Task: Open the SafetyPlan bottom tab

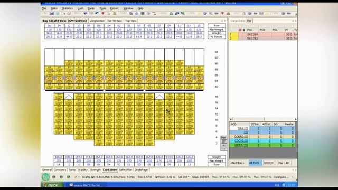Action: pos(126,170)
